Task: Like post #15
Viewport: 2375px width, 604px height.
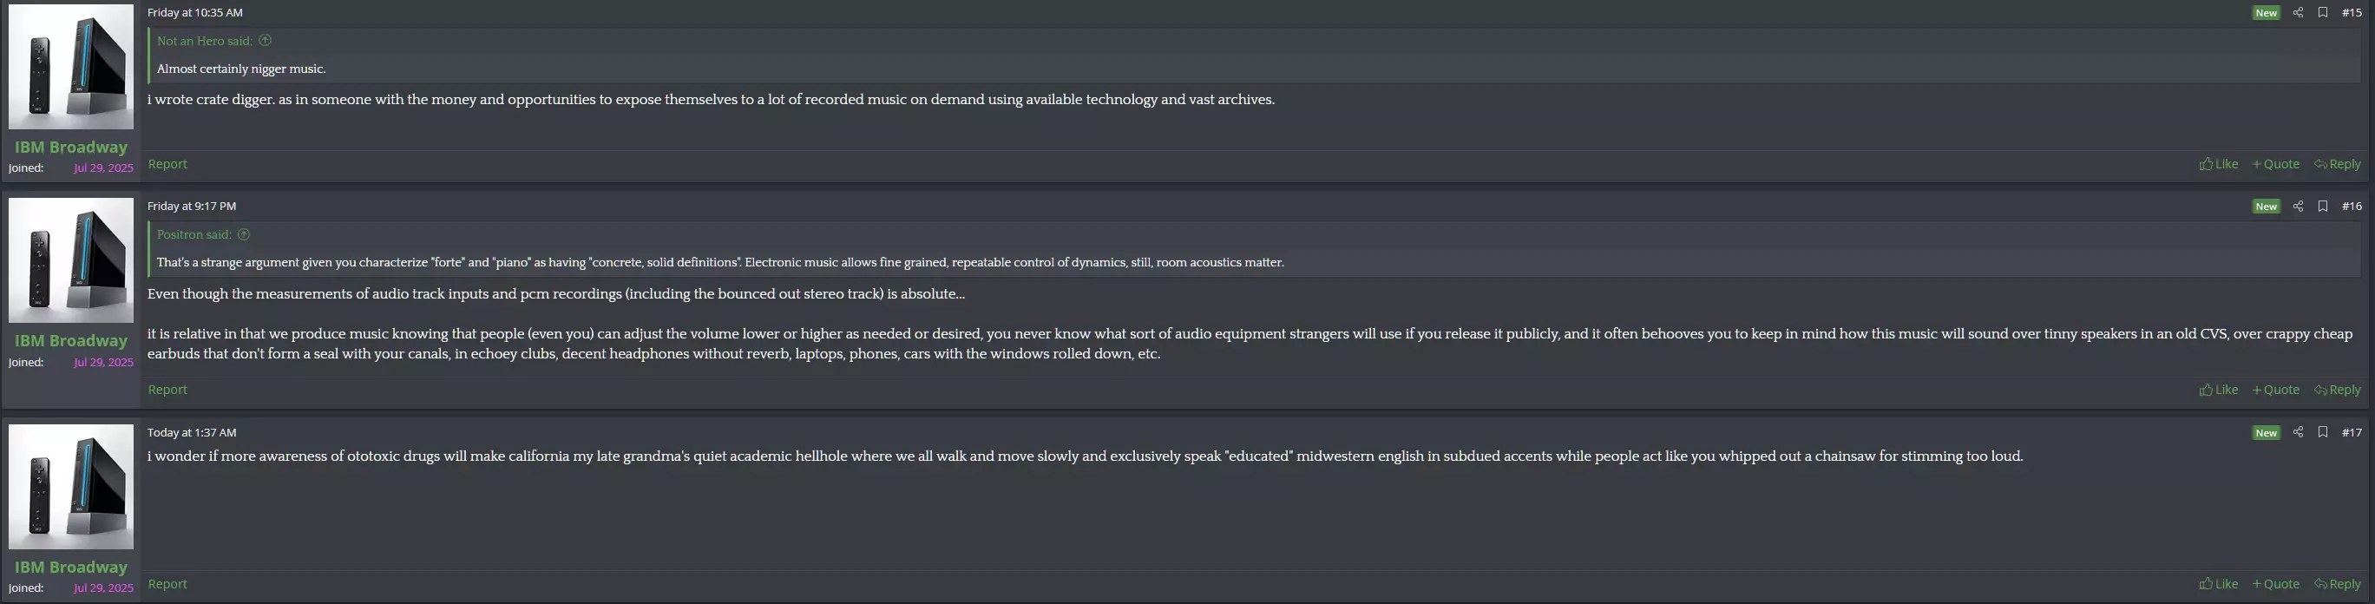Action: 2218,164
